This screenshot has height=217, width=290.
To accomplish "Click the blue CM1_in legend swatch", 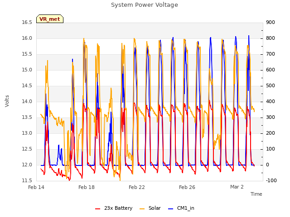I will point(171,209).
